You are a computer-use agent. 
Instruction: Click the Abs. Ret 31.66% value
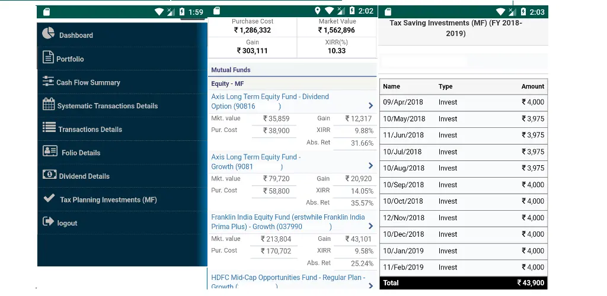click(362, 143)
